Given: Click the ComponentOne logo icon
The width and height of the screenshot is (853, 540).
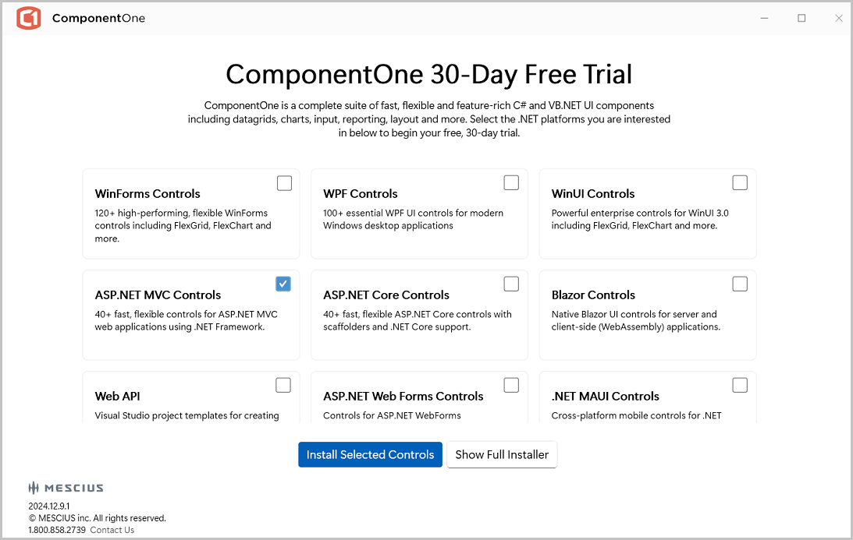Looking at the screenshot, I should pyautogui.click(x=29, y=18).
